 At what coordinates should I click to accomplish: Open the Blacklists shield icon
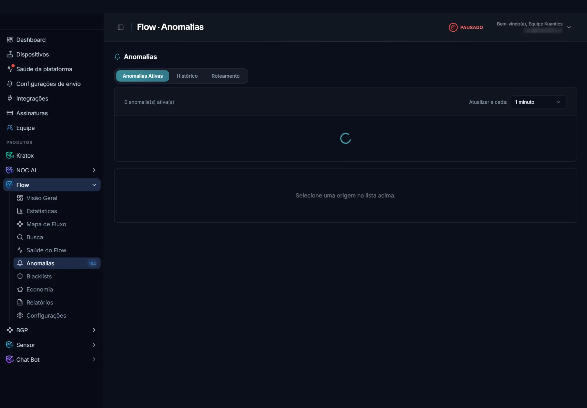20,276
